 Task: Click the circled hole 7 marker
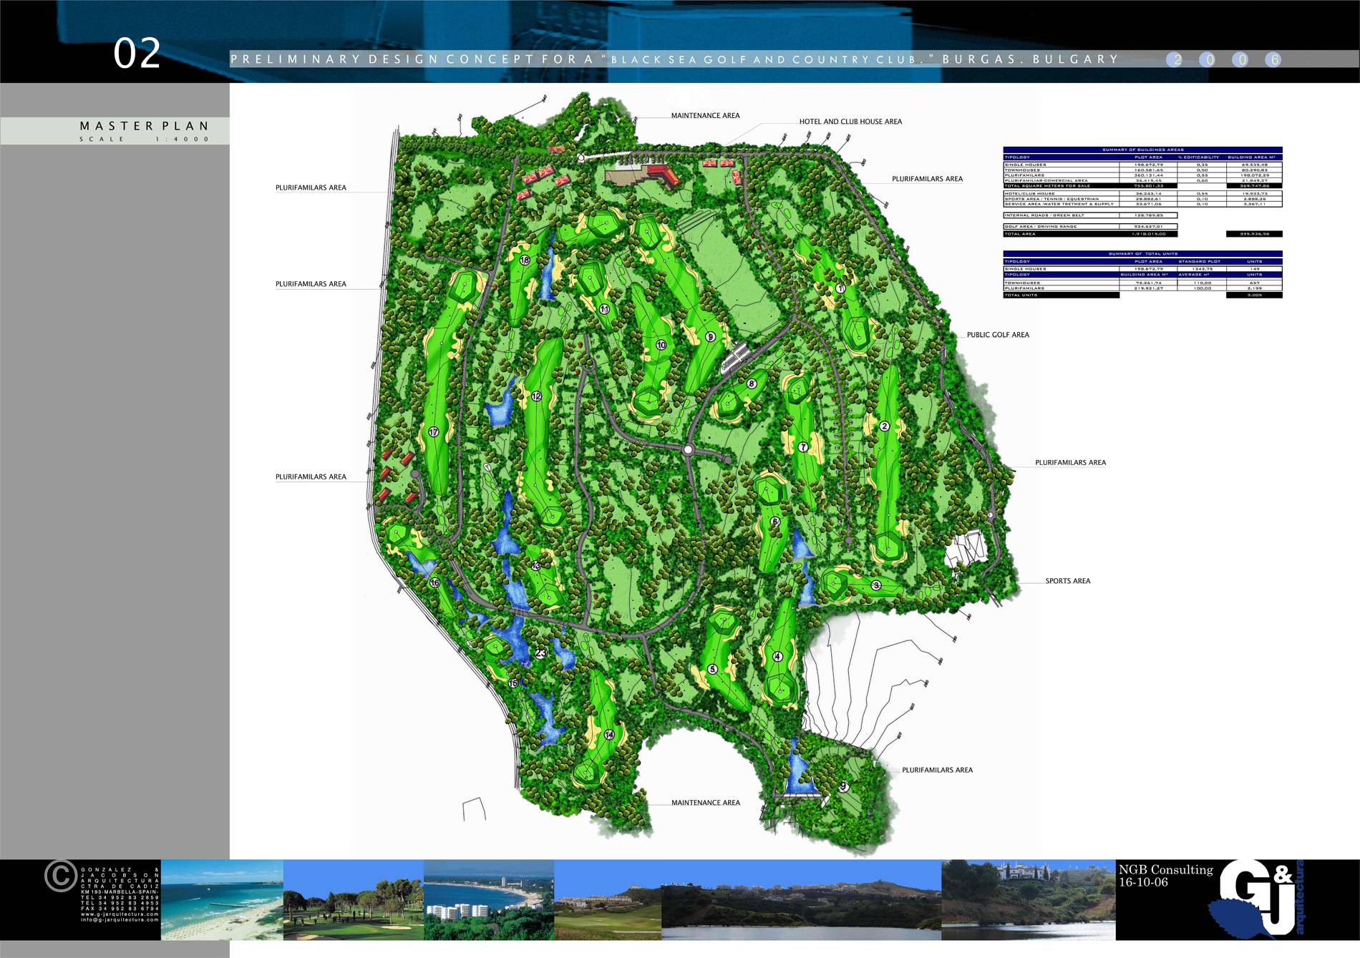tap(803, 447)
